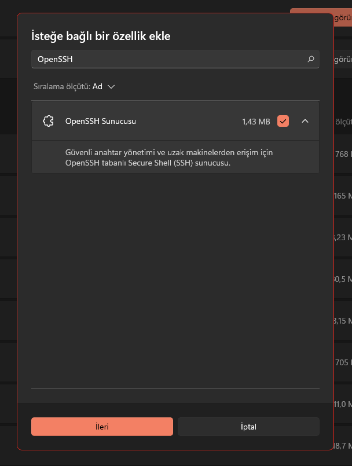Image resolution: width=352 pixels, height=466 pixels.
Task: Click the 1,43 MB size label
Action: (x=256, y=122)
